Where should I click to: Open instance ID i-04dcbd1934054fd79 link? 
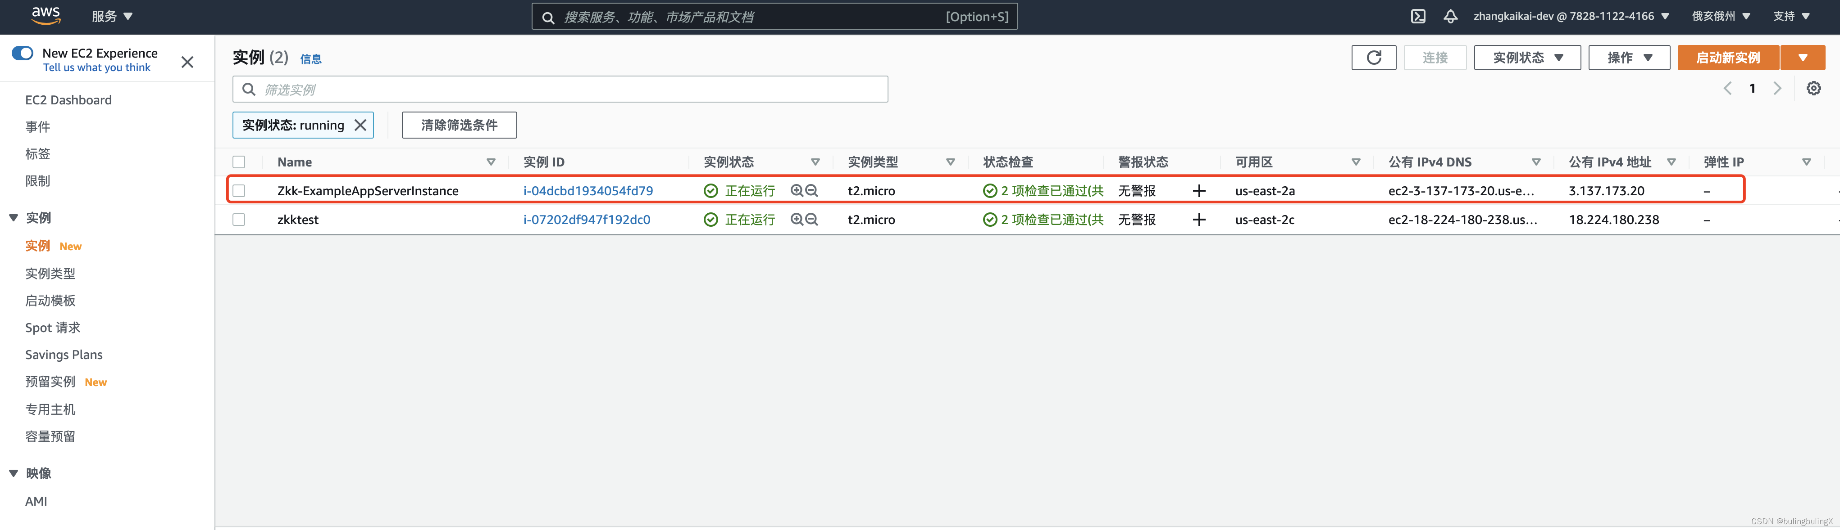(587, 190)
